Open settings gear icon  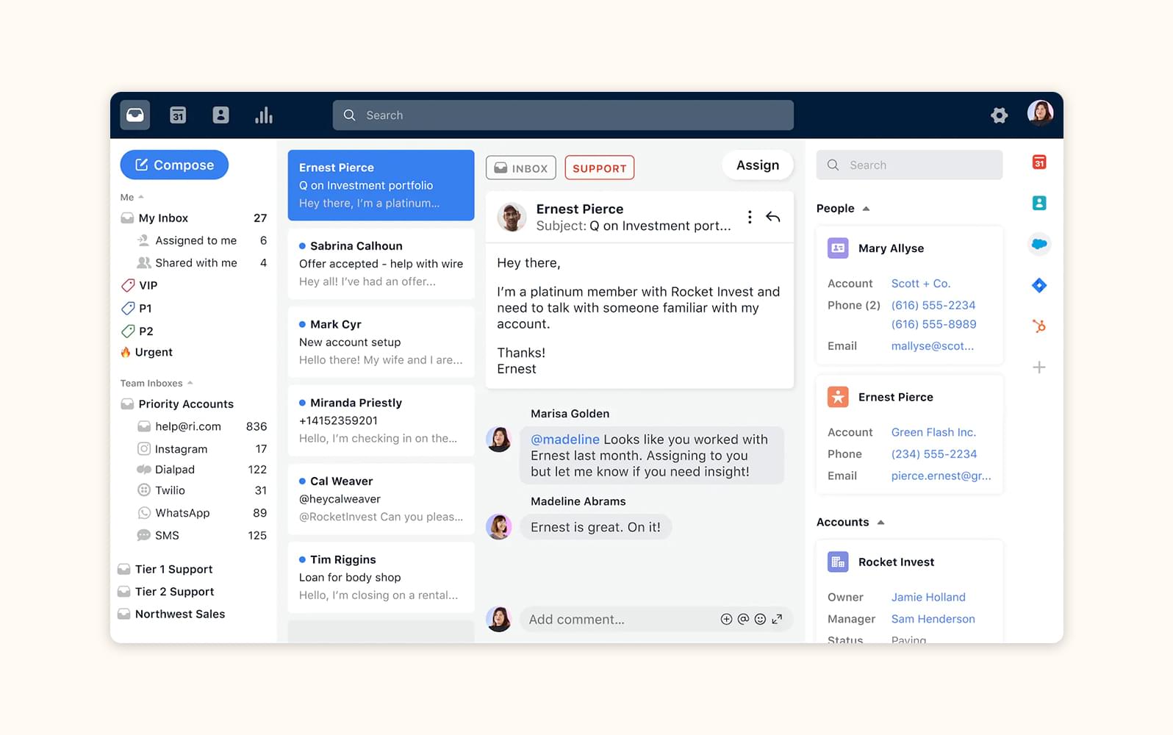tap(999, 115)
